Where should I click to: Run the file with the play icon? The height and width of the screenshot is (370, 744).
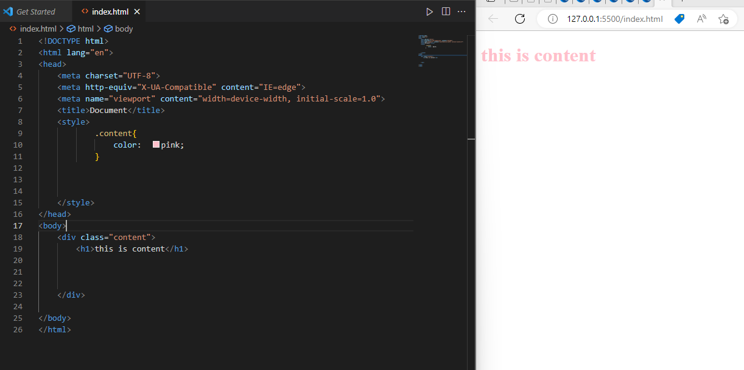pyautogui.click(x=429, y=12)
